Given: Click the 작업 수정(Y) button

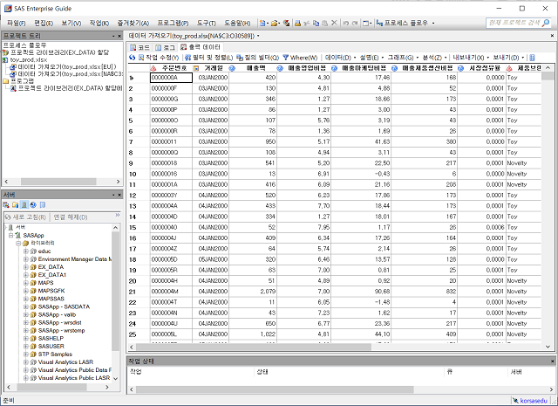Looking at the screenshot, I should point(159,58).
